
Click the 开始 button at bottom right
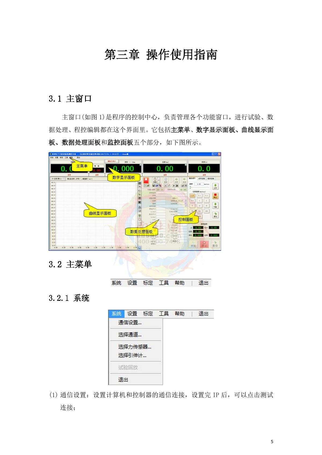tap(193, 244)
